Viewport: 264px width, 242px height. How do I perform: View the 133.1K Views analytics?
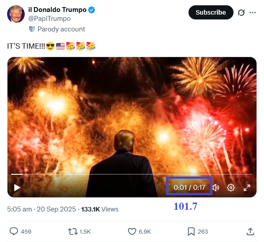coord(100,209)
